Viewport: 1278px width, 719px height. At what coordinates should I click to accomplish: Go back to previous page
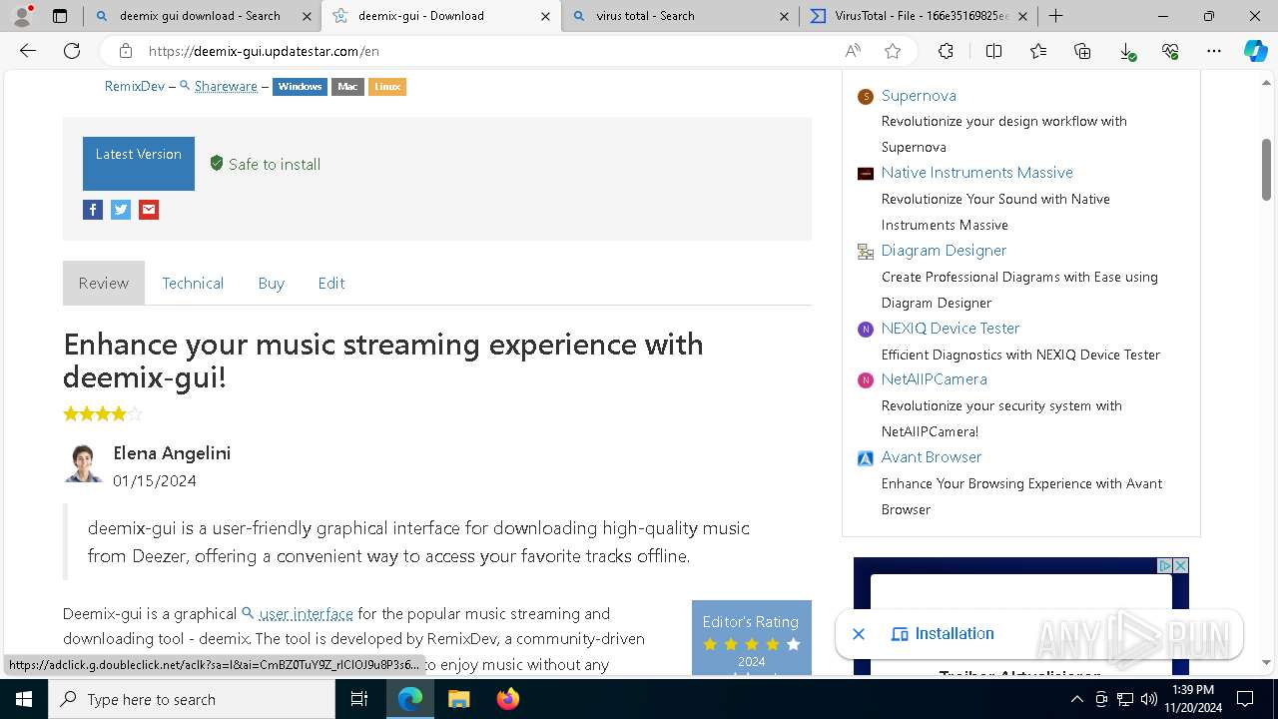[x=28, y=51]
